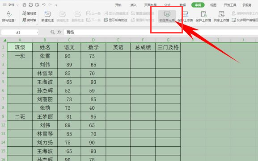Select column header A
258x161 pixels.
click(20, 40)
